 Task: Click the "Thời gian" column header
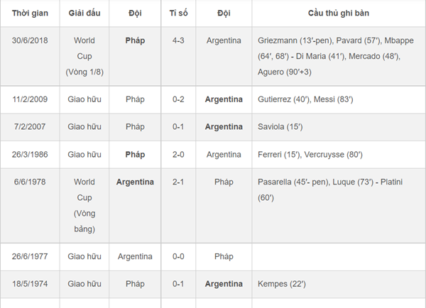(30, 13)
